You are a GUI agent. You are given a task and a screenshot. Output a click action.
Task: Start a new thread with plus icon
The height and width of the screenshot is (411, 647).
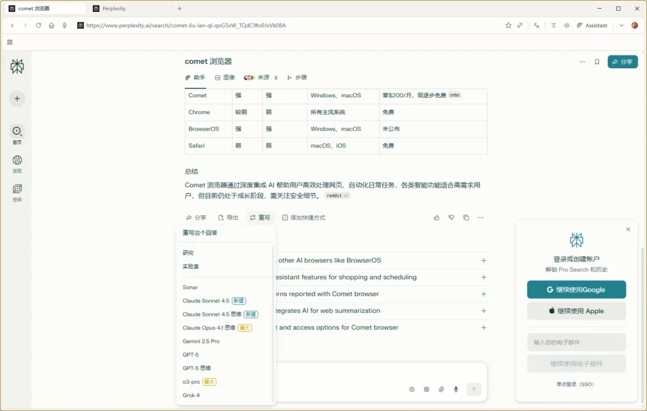(x=17, y=98)
